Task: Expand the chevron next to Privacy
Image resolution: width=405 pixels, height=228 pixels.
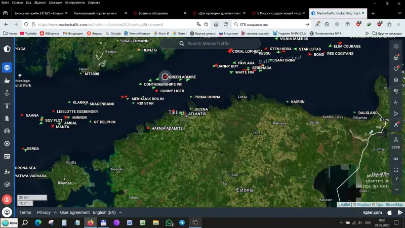Action: pyautogui.click(x=55, y=212)
